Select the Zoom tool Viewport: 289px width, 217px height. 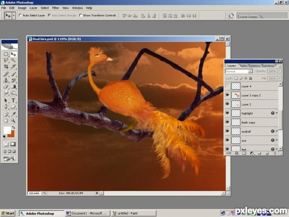tap(13, 121)
